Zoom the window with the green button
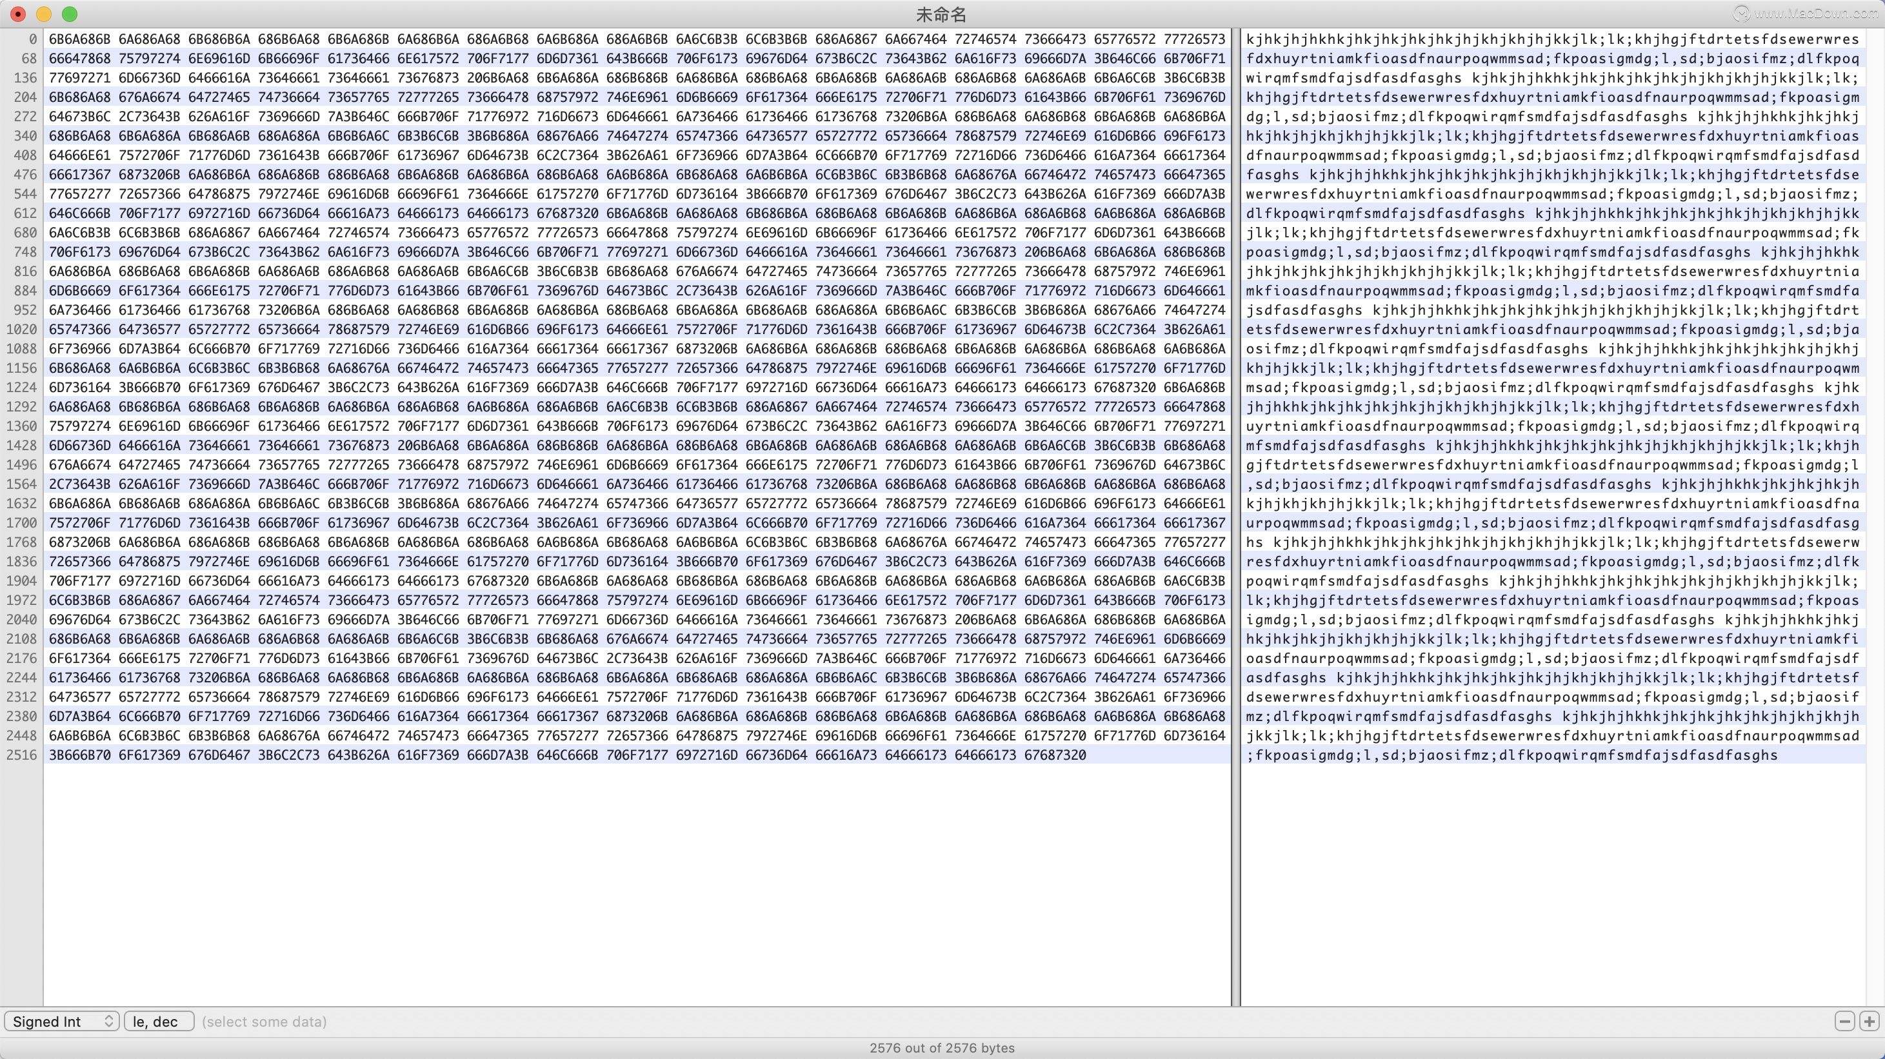 (x=70, y=14)
